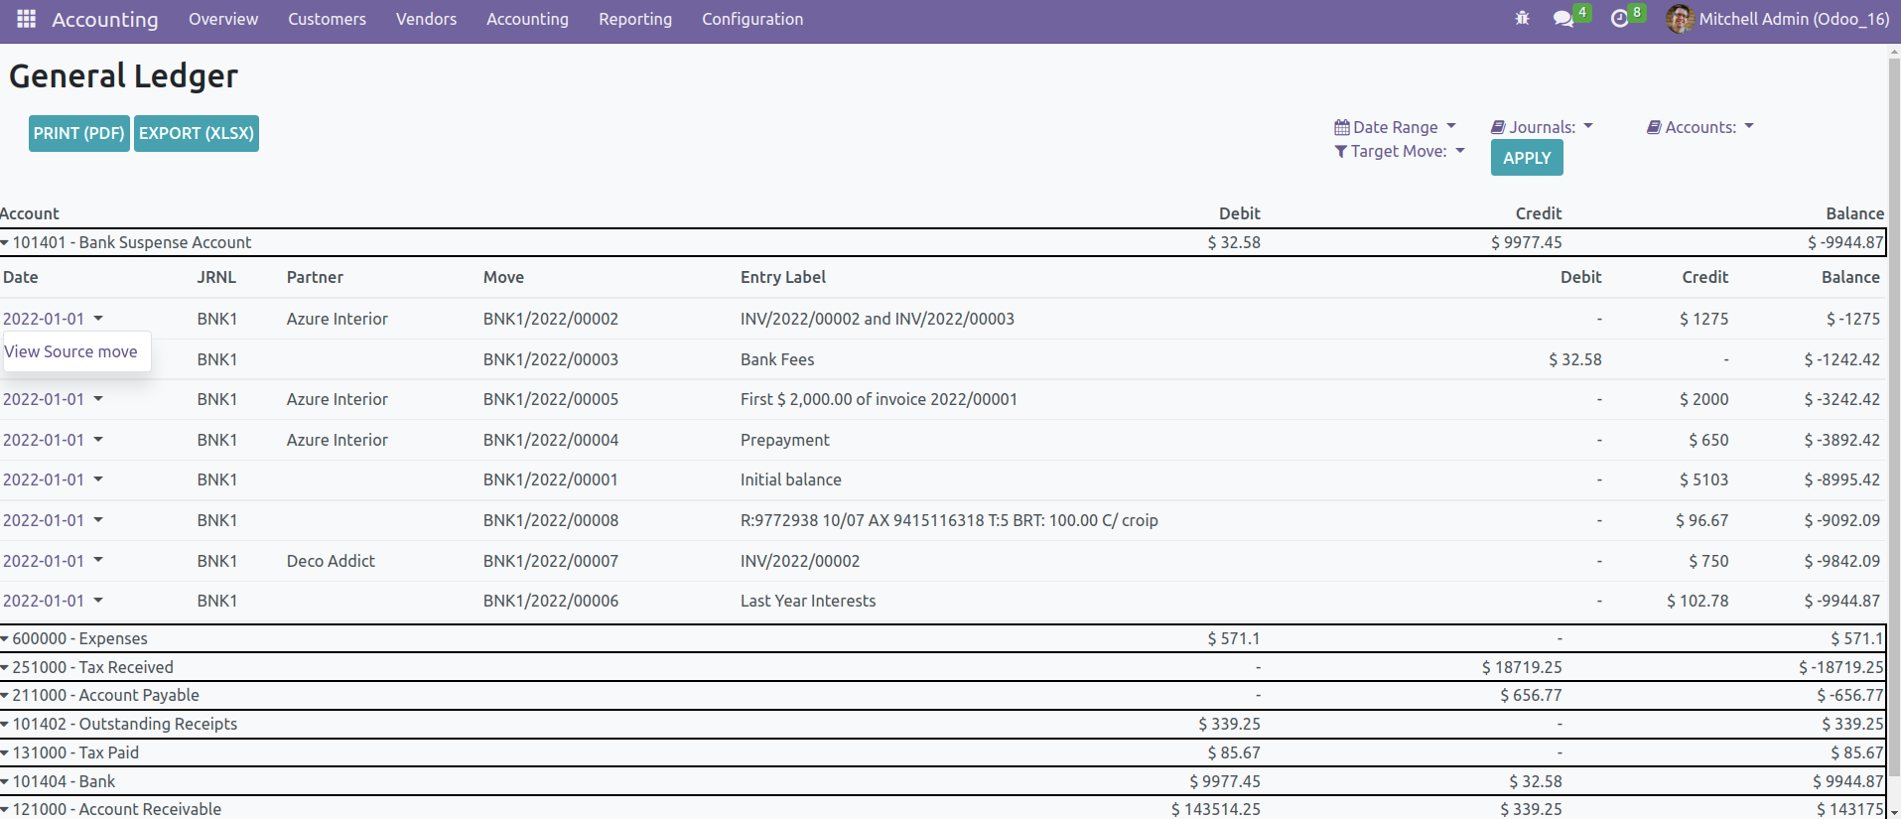Image resolution: width=1901 pixels, height=819 pixels.
Task: Click the Journals book icon
Action: point(1498,127)
